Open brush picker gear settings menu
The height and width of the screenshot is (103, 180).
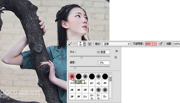[117, 51]
